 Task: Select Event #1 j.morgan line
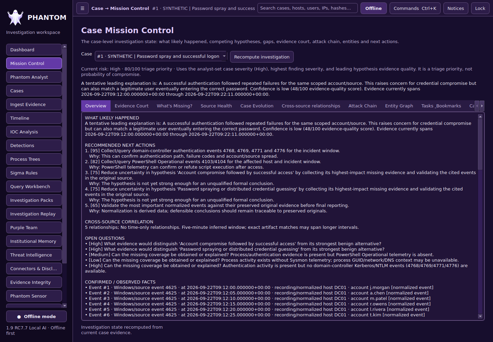259,288
